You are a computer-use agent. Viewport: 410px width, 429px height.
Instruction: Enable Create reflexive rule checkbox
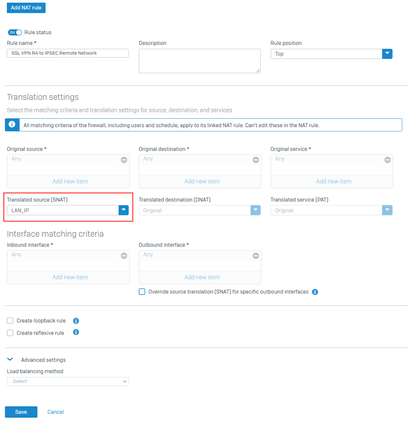(10, 333)
